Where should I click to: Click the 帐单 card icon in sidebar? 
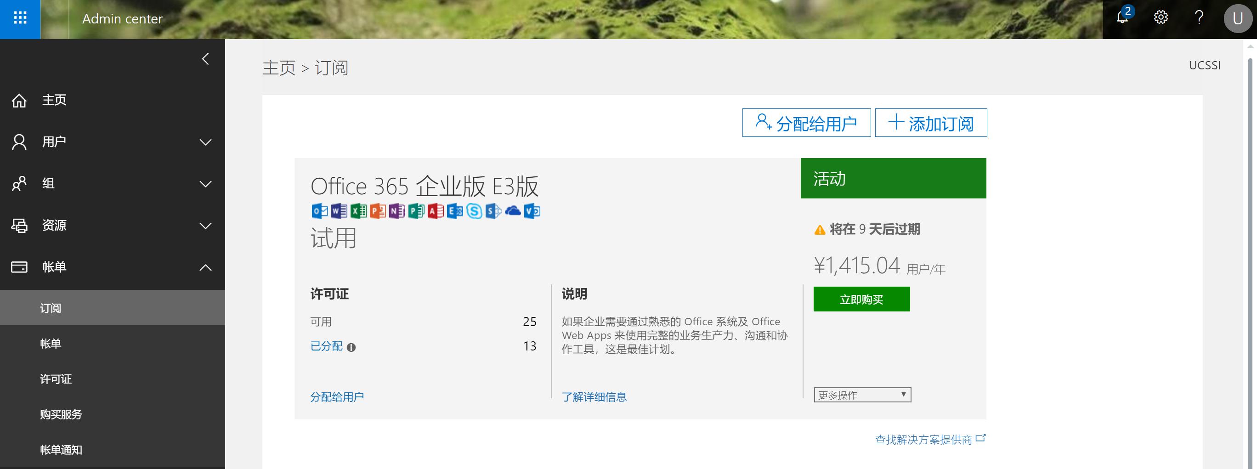[x=19, y=267]
